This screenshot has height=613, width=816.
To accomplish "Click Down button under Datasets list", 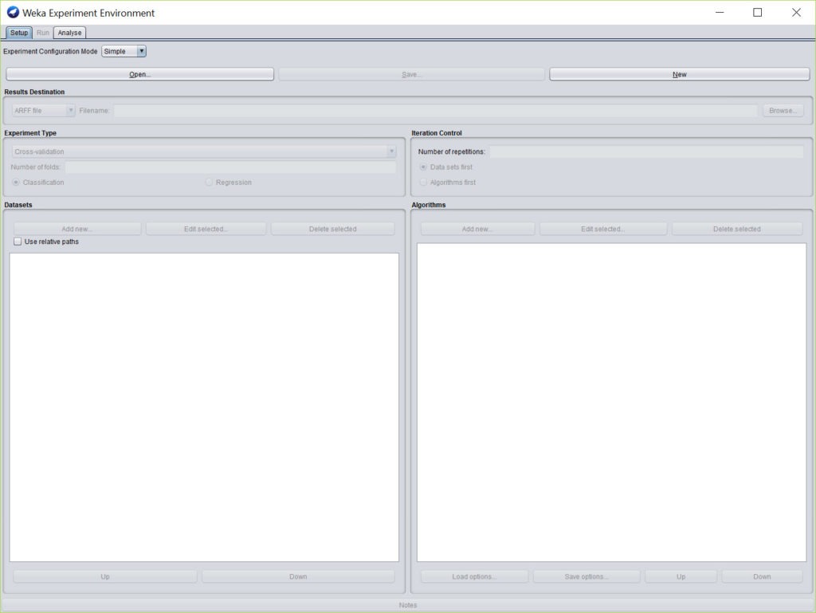I will coord(298,576).
